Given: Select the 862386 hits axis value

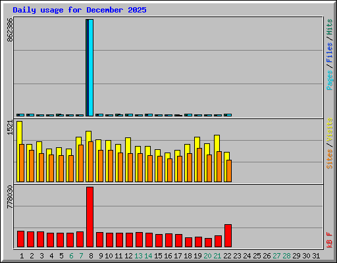Looking at the screenshot, I should point(10,30).
